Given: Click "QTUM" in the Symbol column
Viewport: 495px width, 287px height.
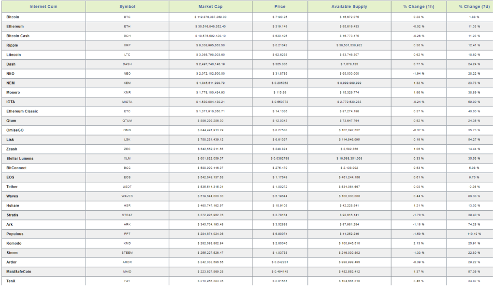Looking at the screenshot, I should (127, 121).
